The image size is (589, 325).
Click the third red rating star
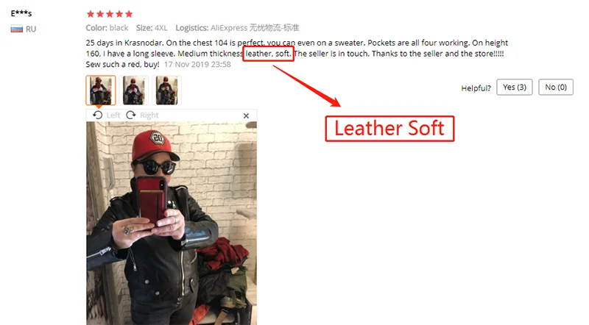[110, 14]
